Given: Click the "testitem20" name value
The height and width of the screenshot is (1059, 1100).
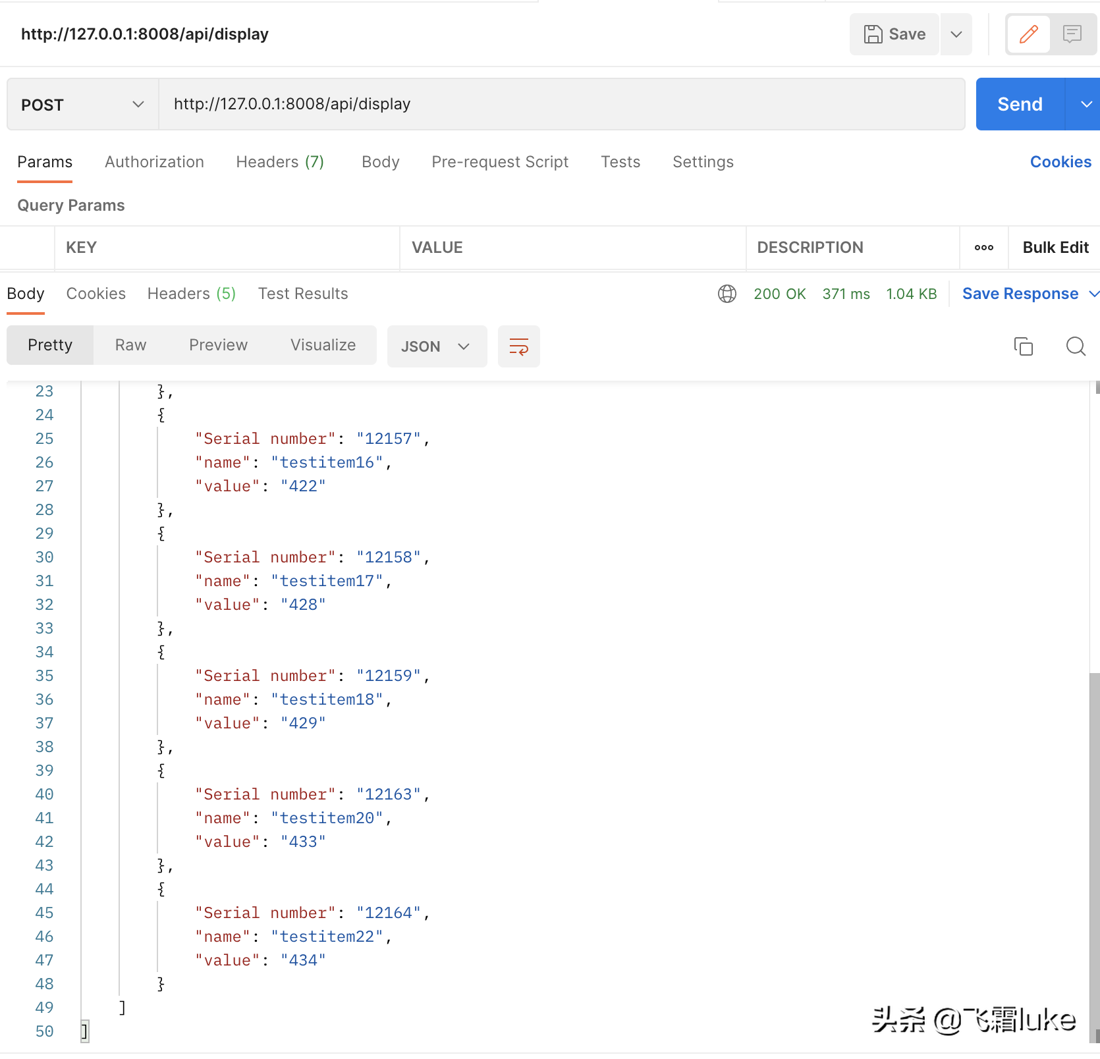Looking at the screenshot, I should pos(327,819).
